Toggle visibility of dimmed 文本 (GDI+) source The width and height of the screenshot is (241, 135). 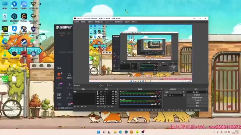(x=113, y=94)
